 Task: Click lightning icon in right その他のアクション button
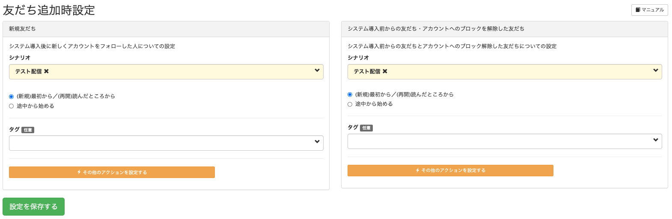point(418,170)
